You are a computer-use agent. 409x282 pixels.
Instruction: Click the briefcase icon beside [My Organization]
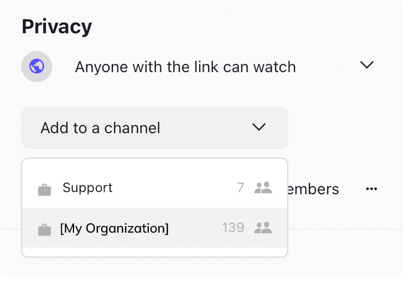tap(45, 230)
